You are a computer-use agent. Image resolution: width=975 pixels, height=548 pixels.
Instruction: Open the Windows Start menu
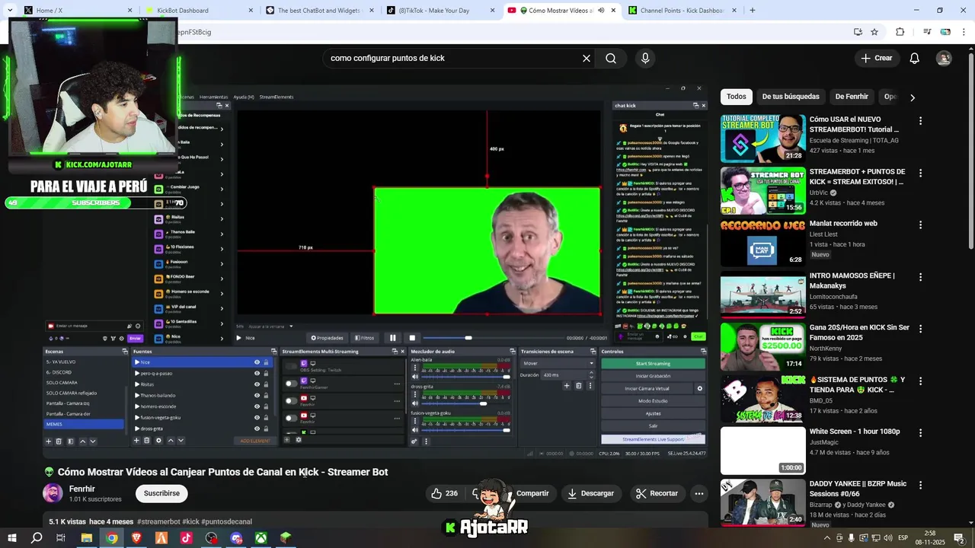(13, 537)
